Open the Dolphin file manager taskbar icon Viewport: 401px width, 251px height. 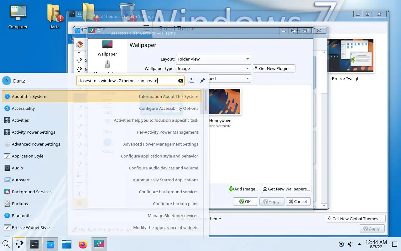coord(67,244)
